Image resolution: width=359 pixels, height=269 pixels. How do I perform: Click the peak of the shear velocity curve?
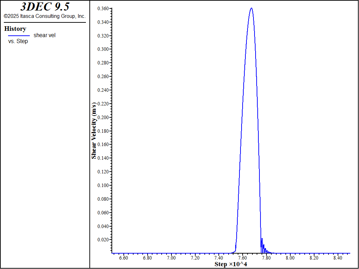tap(251, 8)
